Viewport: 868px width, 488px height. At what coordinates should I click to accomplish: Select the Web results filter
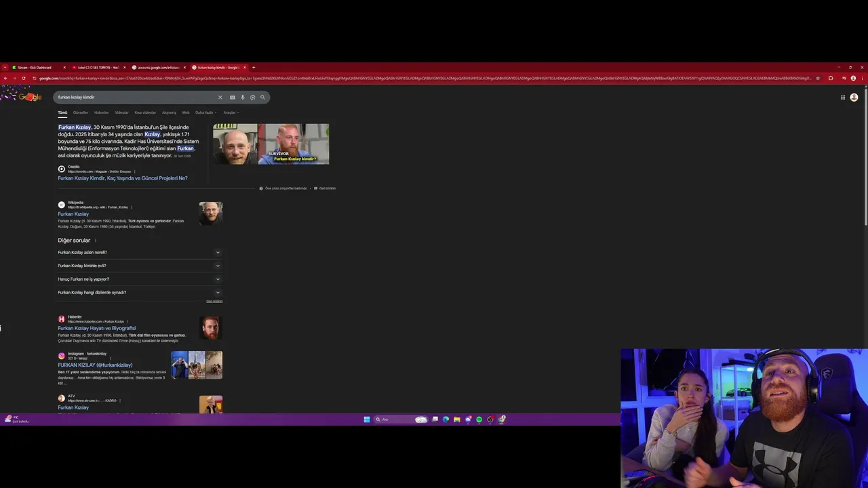coord(186,113)
